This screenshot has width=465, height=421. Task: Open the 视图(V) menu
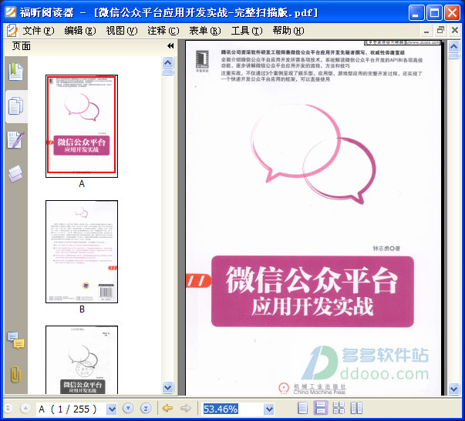[x=122, y=31]
